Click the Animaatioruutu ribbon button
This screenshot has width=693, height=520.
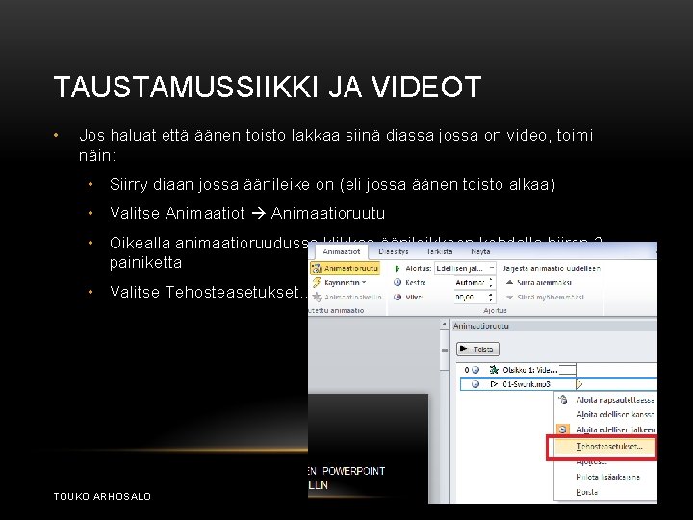pos(346,268)
